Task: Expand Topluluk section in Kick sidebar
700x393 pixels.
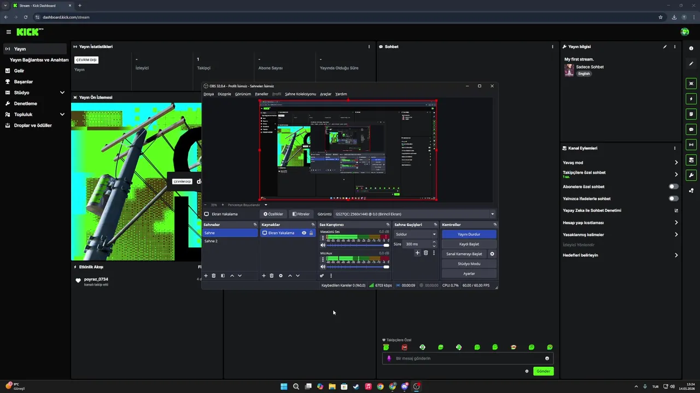Action: 62,115
